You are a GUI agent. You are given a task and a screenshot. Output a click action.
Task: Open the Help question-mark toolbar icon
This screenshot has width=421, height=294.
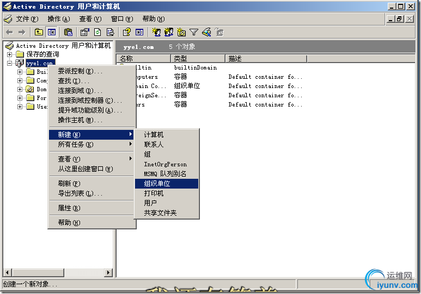[127, 33]
